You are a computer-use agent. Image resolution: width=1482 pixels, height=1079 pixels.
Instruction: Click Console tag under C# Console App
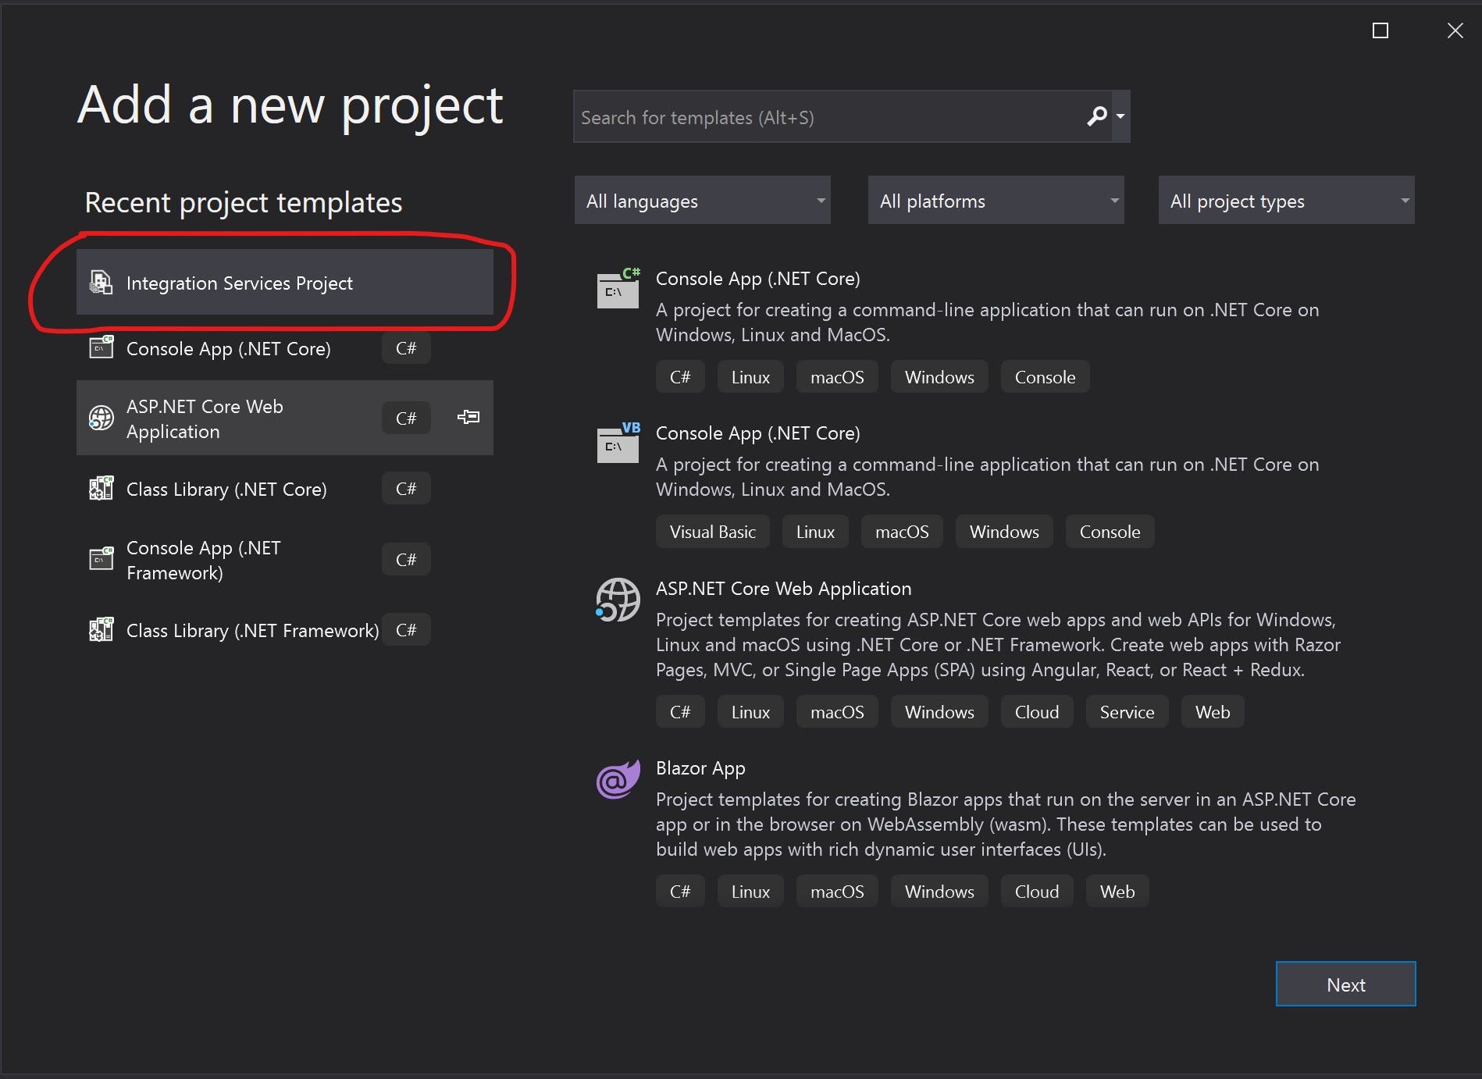tap(1045, 377)
